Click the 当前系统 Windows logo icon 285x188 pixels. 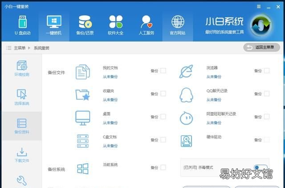click(x=83, y=169)
